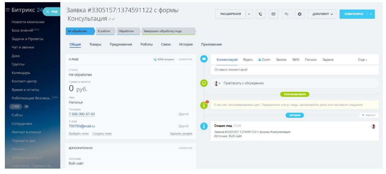Select the Звонок timeline tab
Screen dimensions: 386x174
(x=281, y=60)
